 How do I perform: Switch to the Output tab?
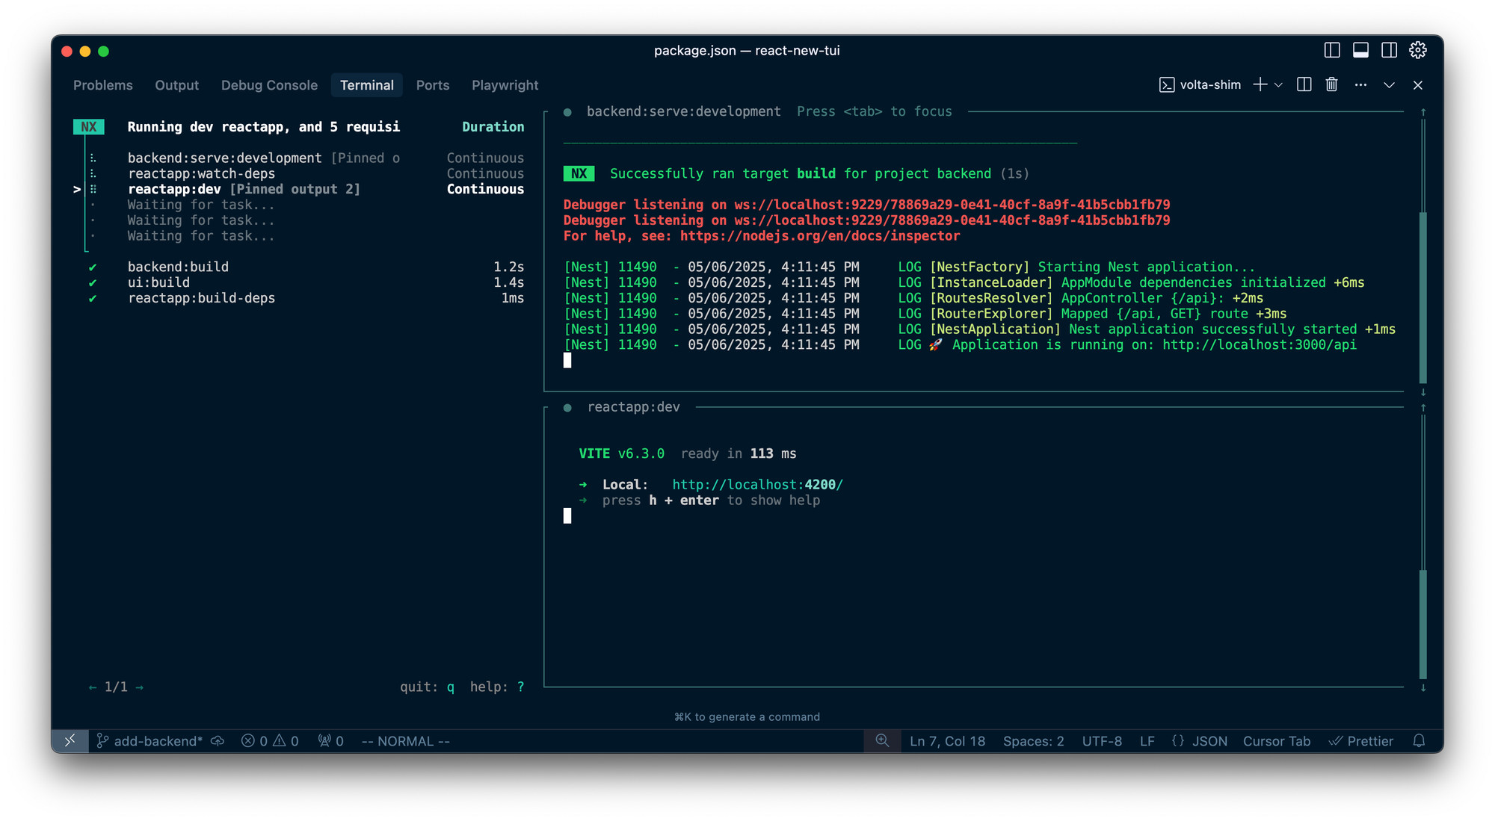(176, 85)
